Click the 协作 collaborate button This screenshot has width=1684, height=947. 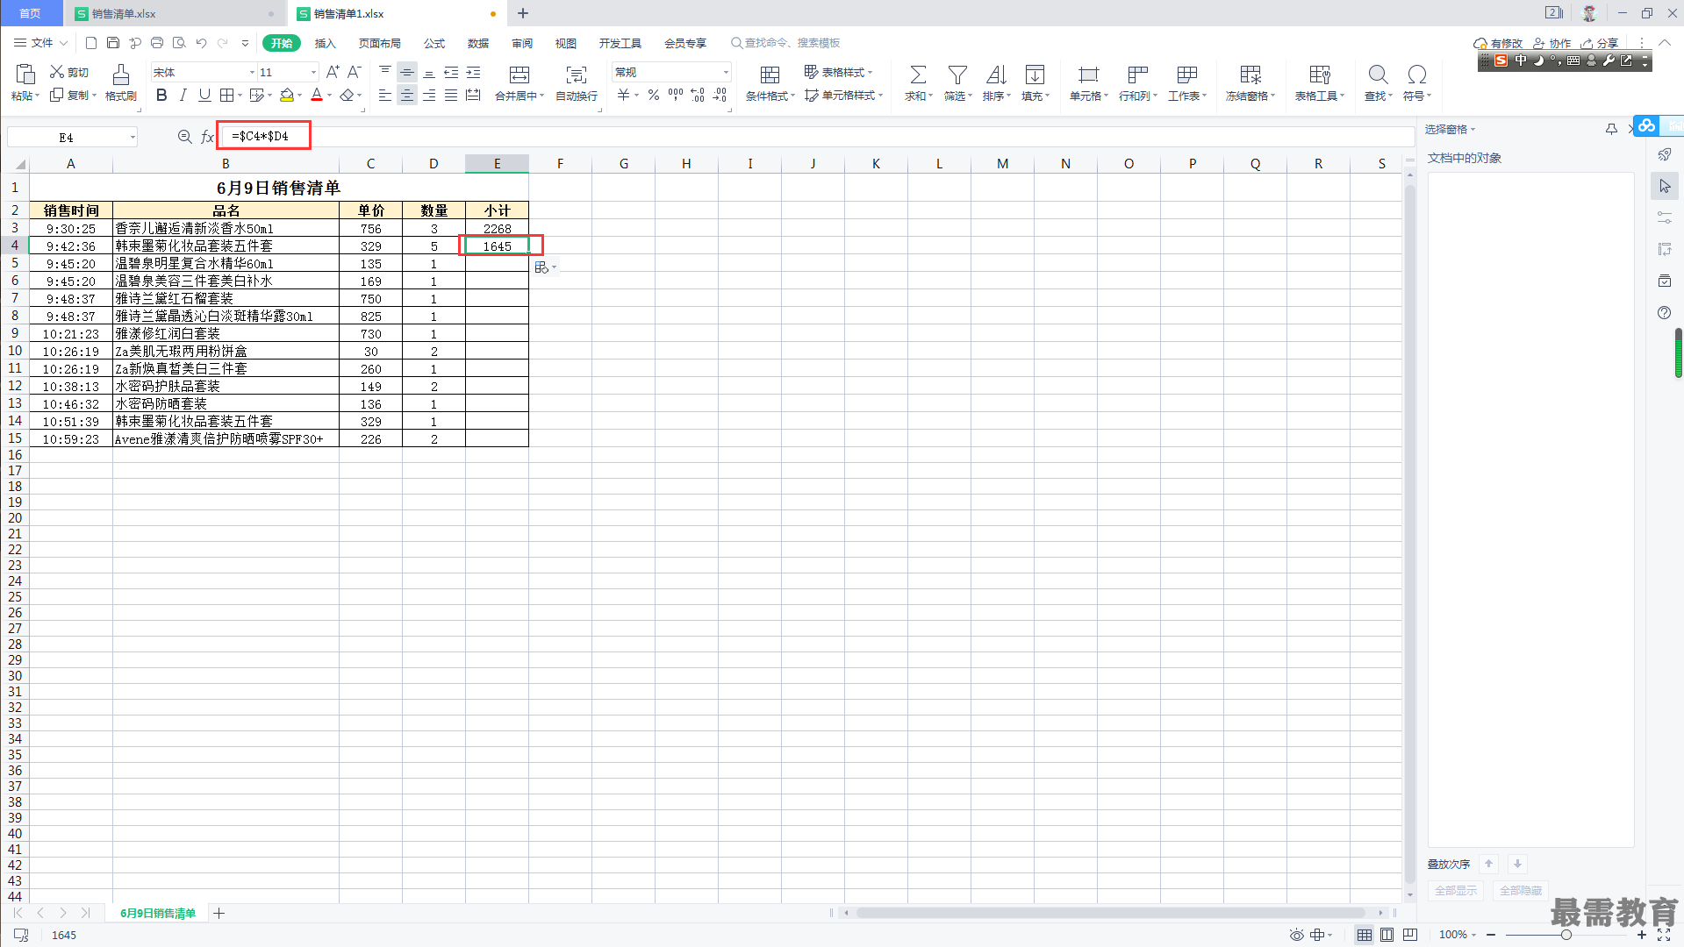[1551, 43]
